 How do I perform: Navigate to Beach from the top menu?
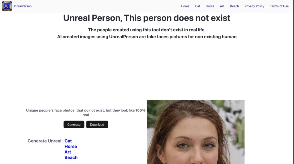tap(234, 6)
